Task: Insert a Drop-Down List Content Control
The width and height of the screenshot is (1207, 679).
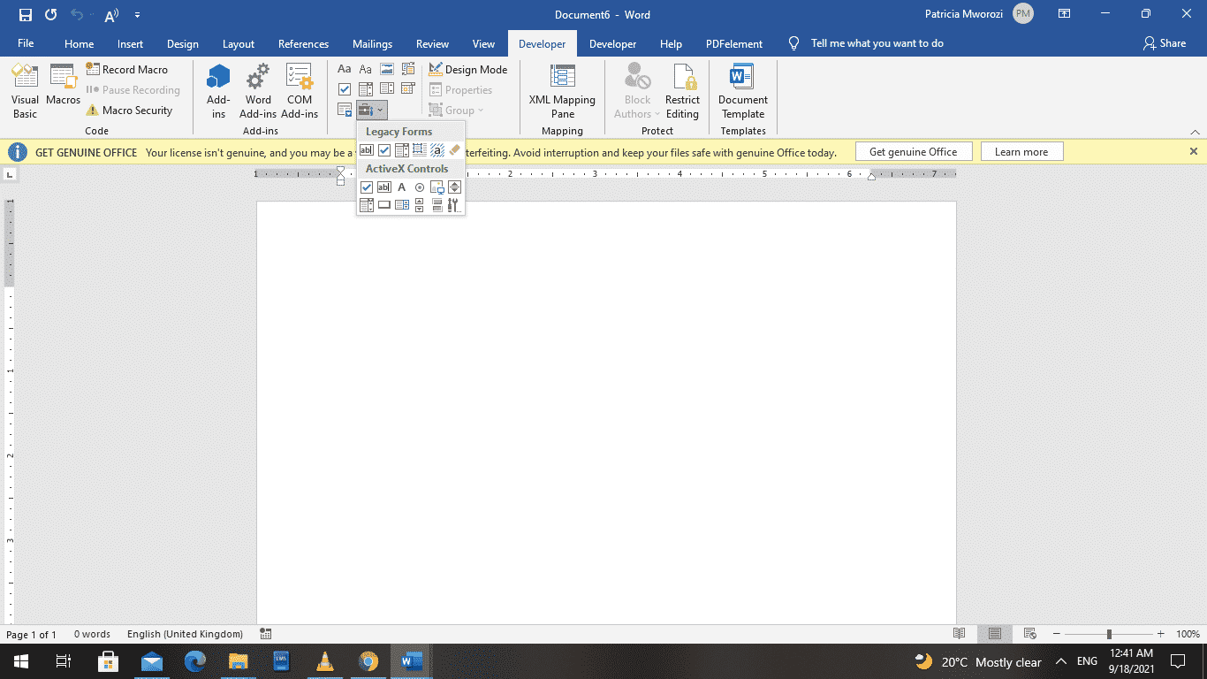Action: point(387,88)
